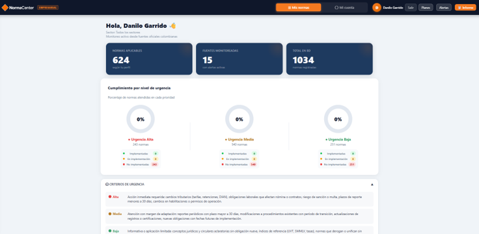Click the NormaCenter orange diamond logo
The width and height of the screenshot is (479, 234).
5,7
